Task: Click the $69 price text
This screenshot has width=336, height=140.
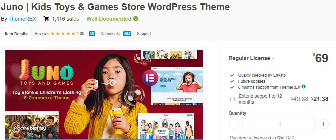Action: tap(321, 58)
